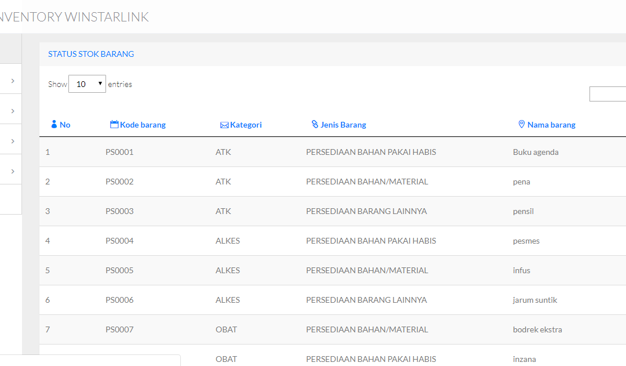Click the person icon beside No header
Image resolution: width=626 pixels, height=366 pixels.
click(x=54, y=124)
